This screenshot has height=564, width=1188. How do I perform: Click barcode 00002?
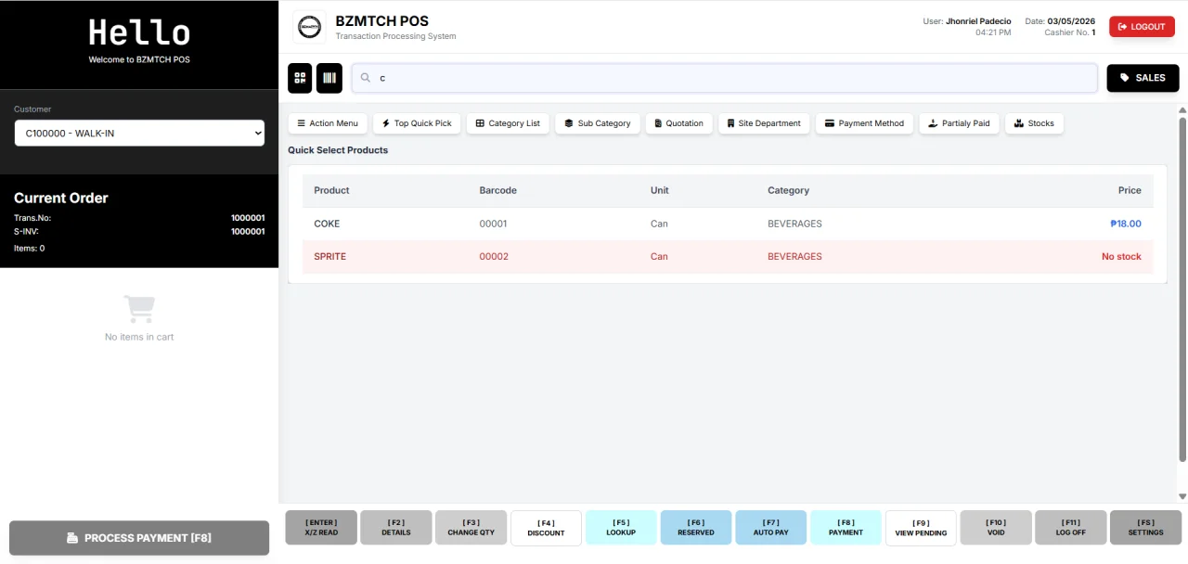[494, 257]
